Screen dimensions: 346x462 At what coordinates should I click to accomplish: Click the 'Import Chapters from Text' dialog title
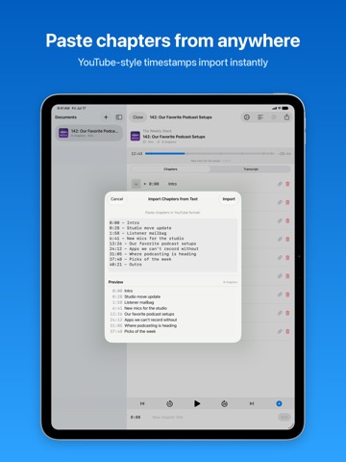click(173, 199)
